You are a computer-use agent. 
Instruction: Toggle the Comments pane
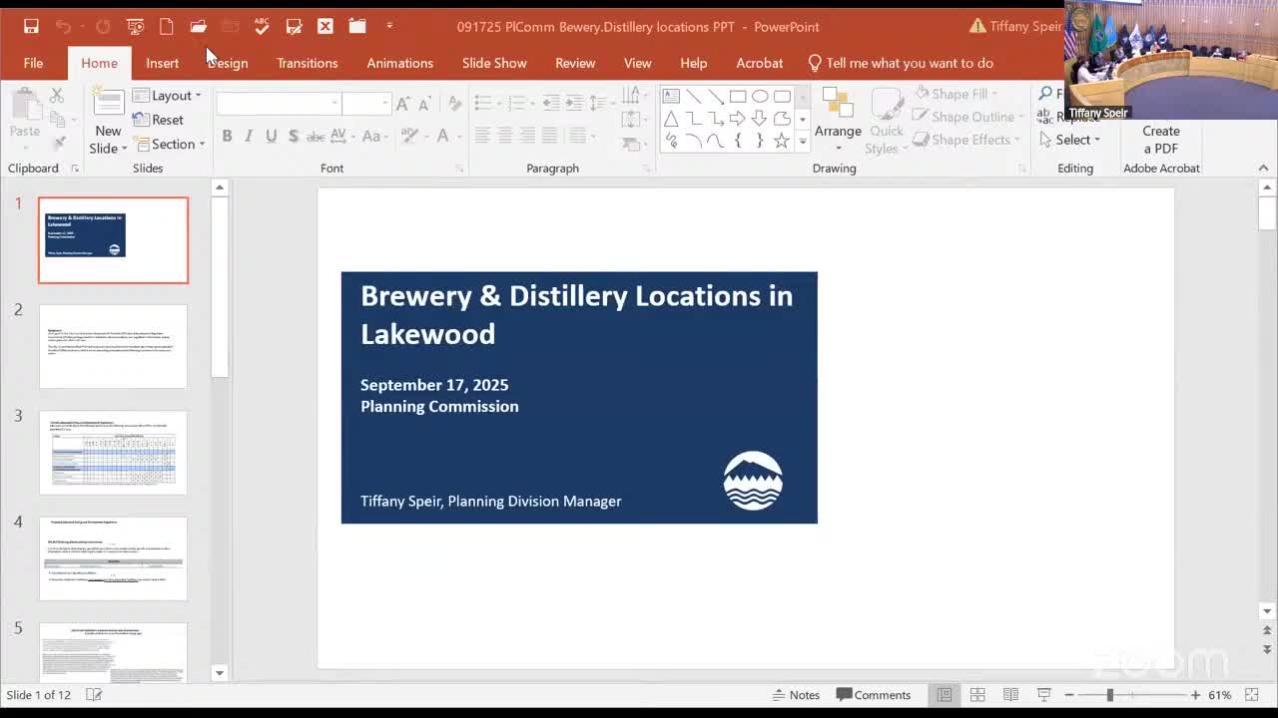pos(874,695)
